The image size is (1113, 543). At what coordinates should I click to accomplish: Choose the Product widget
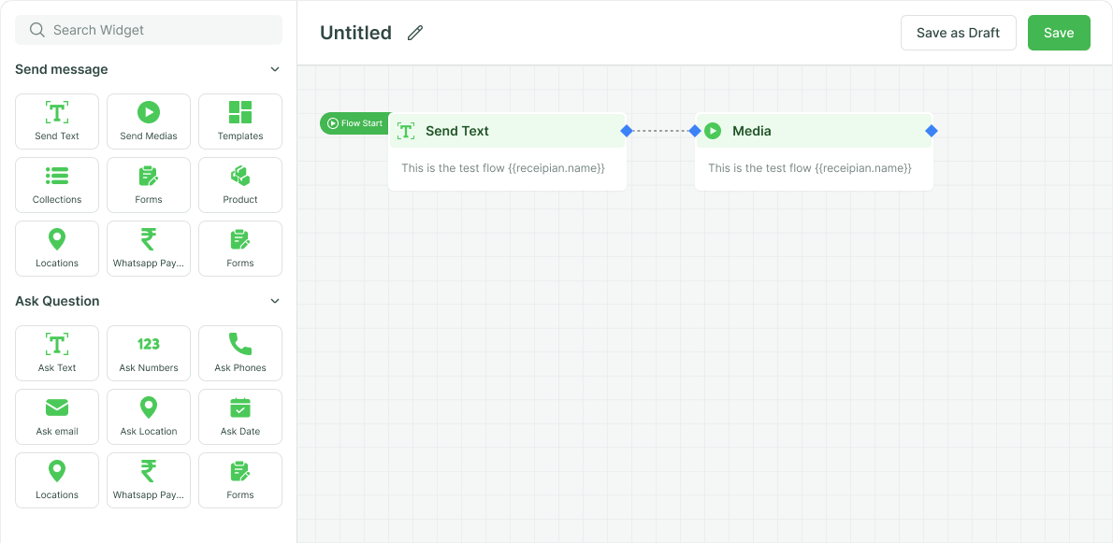coord(239,185)
